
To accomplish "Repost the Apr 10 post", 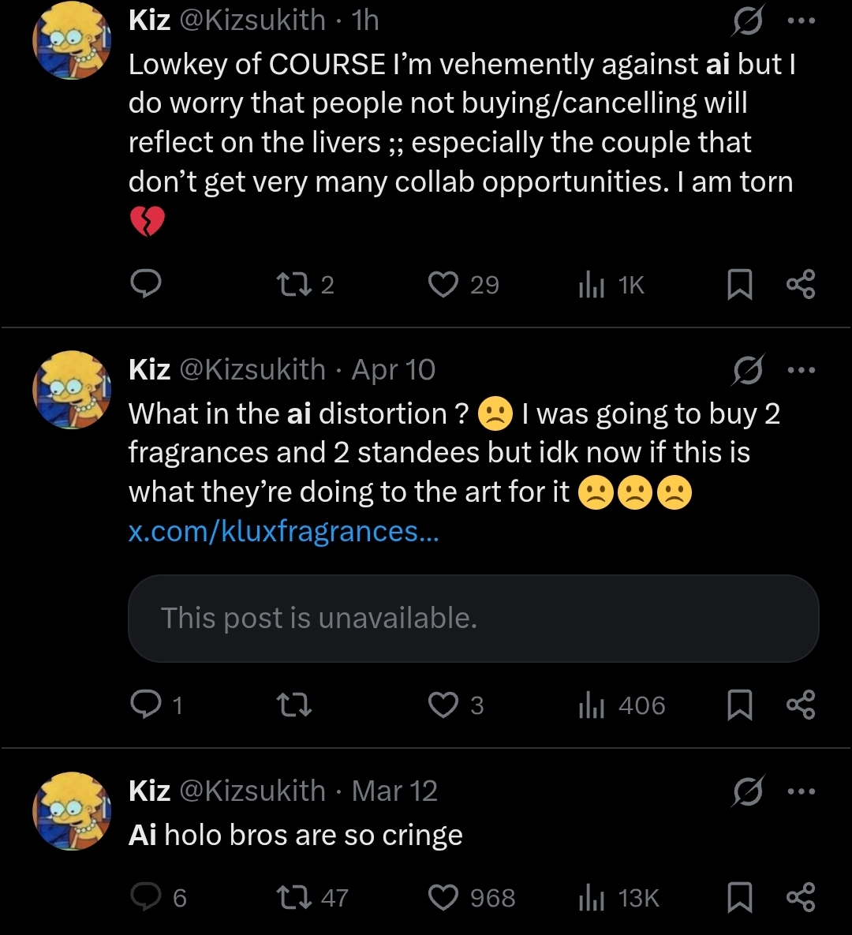I will [297, 705].
